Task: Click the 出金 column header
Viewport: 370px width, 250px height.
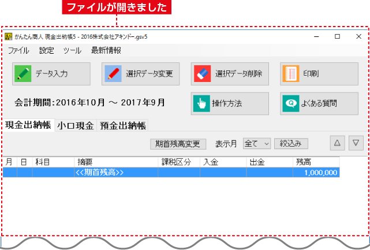Action: point(270,162)
